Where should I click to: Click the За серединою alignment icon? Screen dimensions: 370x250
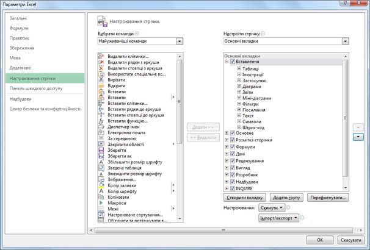[101, 138]
